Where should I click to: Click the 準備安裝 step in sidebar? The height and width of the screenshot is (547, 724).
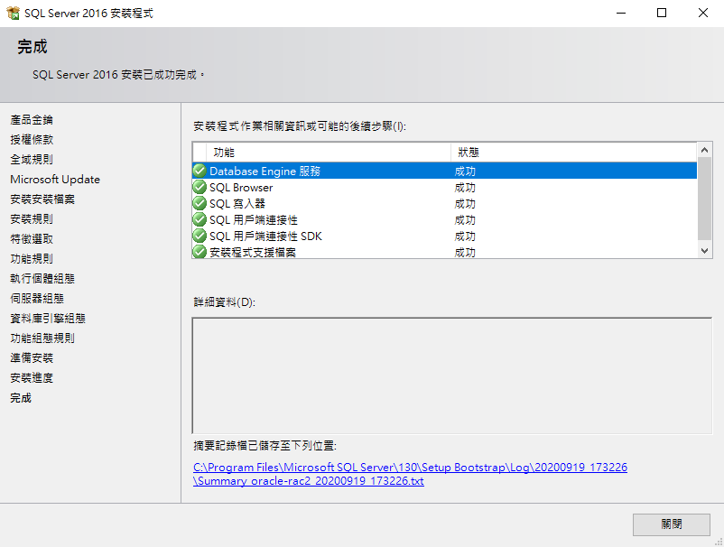(32, 357)
